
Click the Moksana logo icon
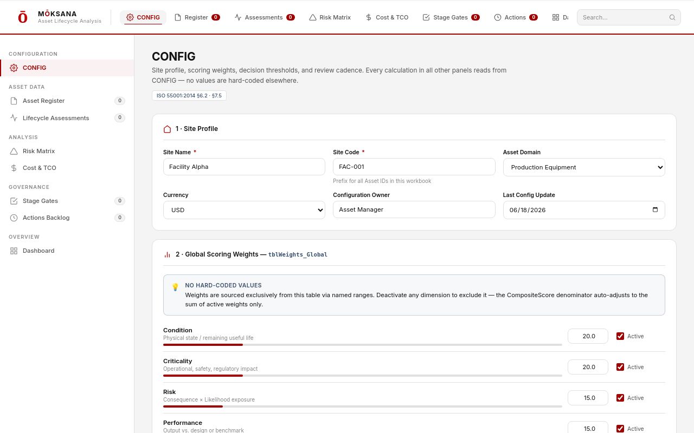pyautogui.click(x=22, y=17)
